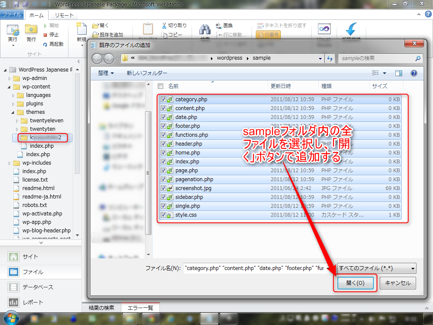
Task: Restart the site with 再起動
Action: coord(53,44)
